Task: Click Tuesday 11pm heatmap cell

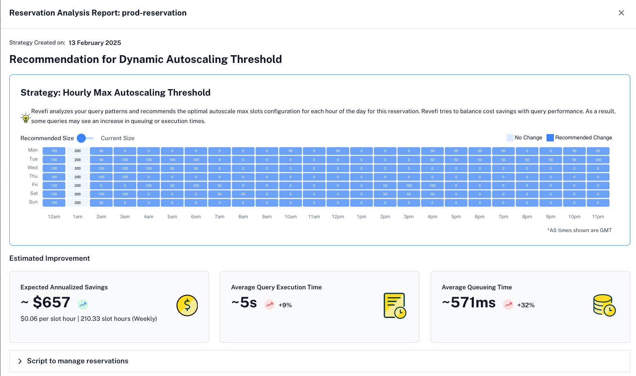Action: (598, 160)
